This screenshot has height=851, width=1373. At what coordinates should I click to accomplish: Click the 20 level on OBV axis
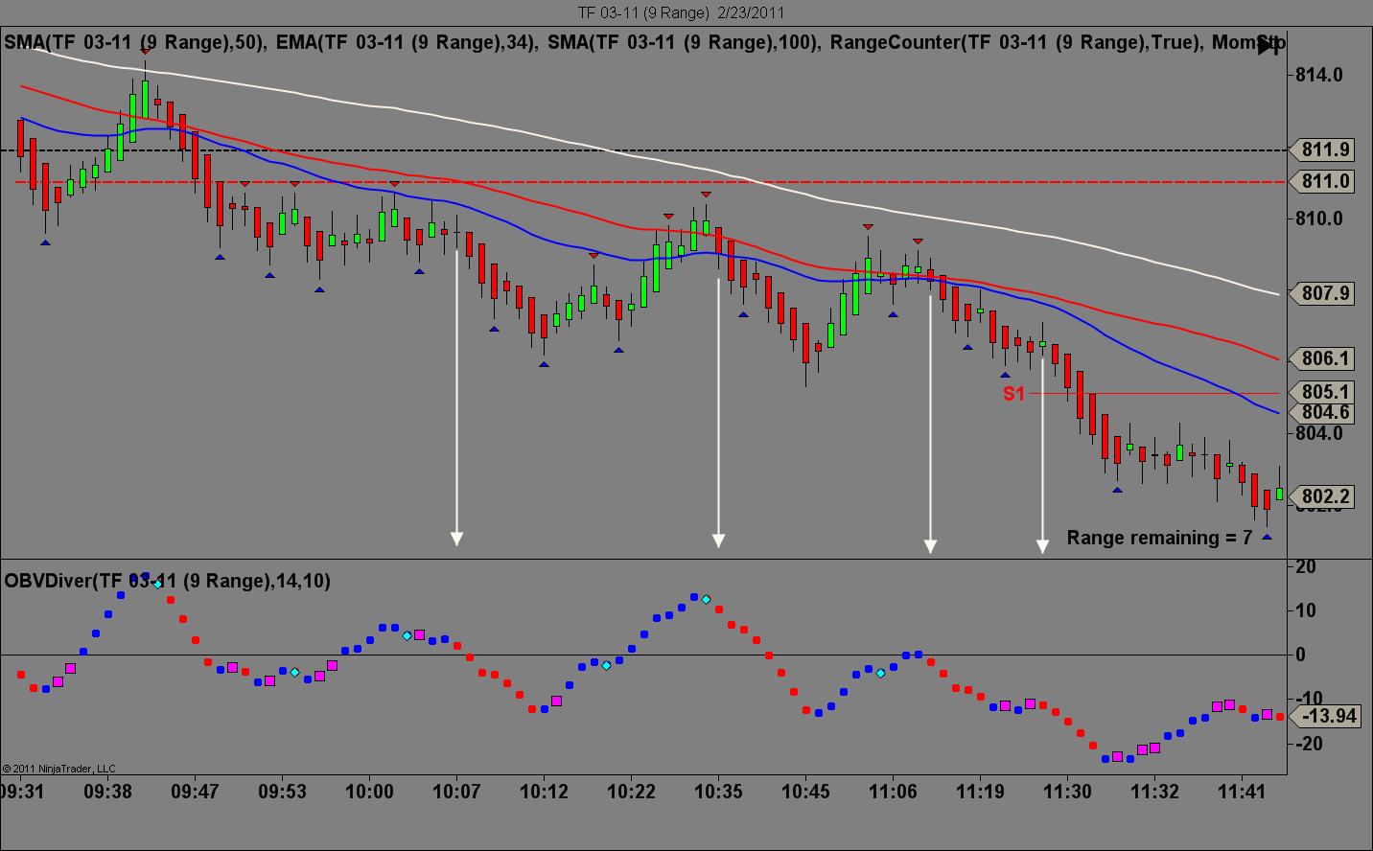click(1306, 566)
